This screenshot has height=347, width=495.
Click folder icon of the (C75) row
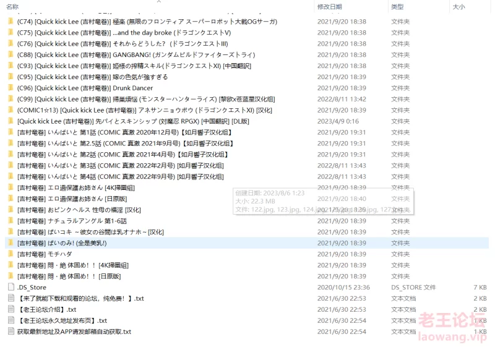(11, 32)
